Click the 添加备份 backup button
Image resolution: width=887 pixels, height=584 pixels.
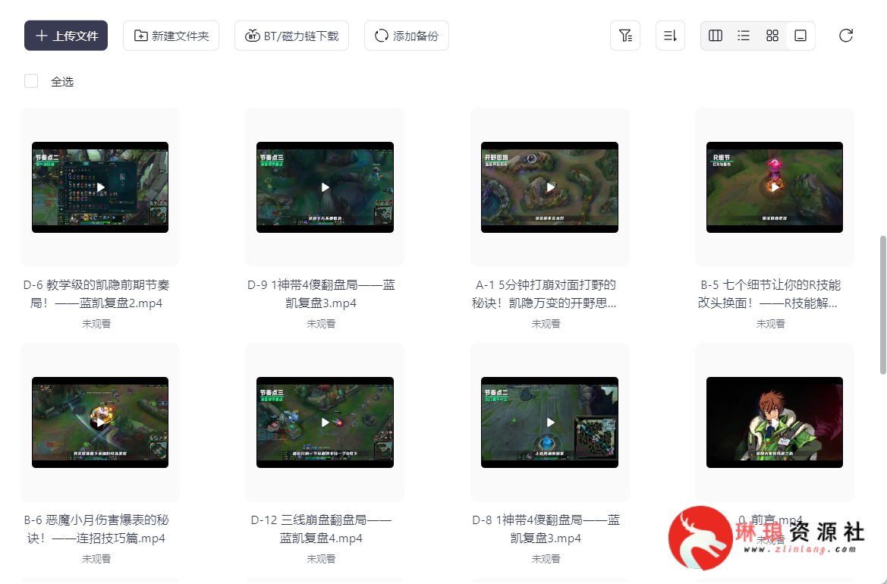[406, 36]
